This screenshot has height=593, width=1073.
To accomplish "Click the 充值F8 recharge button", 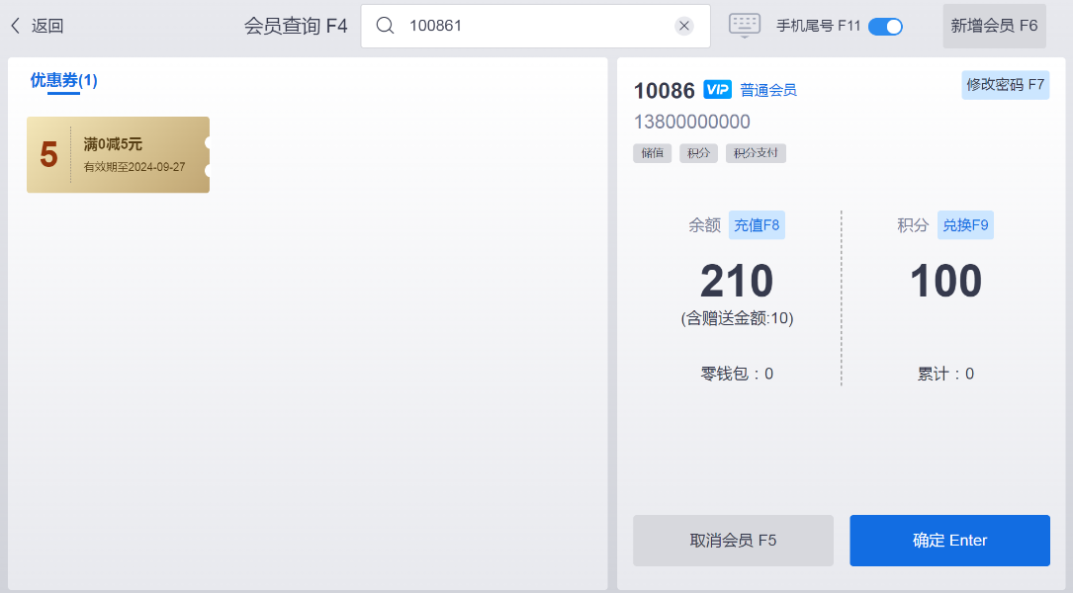I will coord(757,225).
